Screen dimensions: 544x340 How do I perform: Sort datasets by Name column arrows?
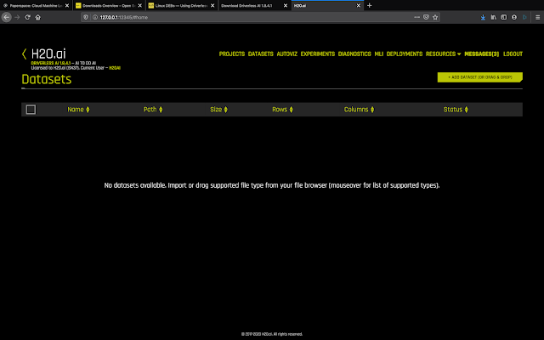click(88, 110)
